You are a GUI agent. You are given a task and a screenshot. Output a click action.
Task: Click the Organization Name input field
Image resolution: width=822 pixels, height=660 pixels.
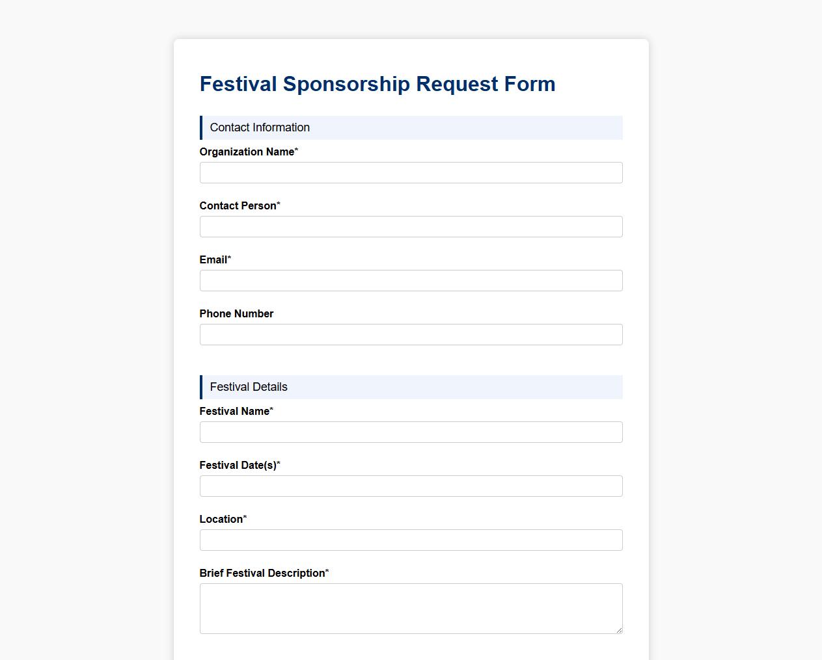click(411, 172)
